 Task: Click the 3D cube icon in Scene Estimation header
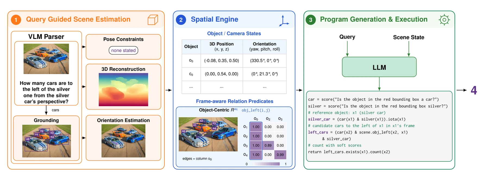(x=153, y=20)
